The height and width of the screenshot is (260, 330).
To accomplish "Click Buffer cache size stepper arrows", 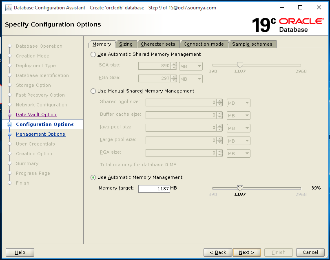I will (x=219, y=115).
